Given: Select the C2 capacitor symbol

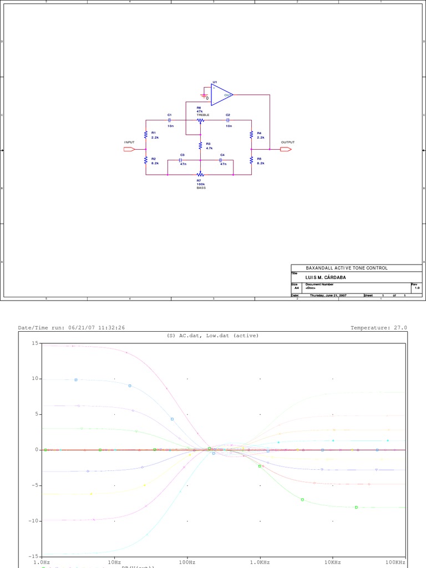Looking at the screenshot, I should pyautogui.click(x=228, y=120).
